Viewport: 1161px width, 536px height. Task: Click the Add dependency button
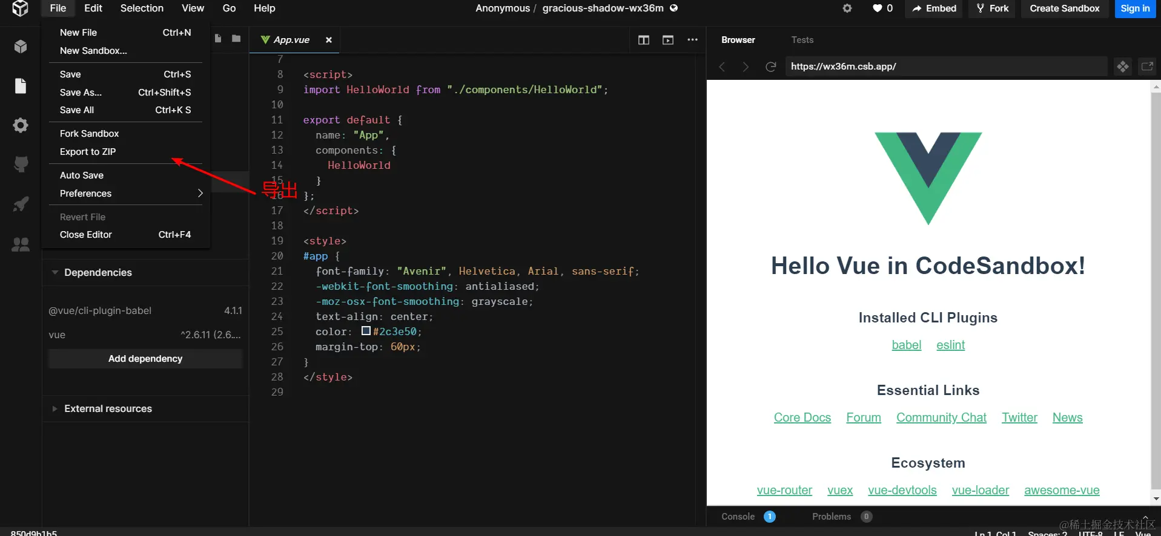coord(145,359)
